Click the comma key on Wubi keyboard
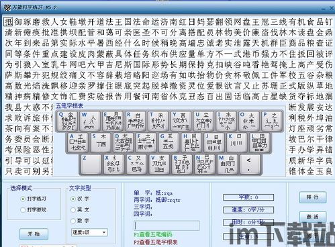The height and width of the screenshot is (247, 335). 250,164
